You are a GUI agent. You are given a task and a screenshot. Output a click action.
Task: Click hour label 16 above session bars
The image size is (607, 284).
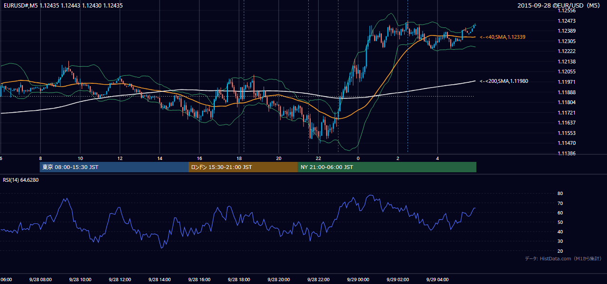pyautogui.click(x=199, y=159)
